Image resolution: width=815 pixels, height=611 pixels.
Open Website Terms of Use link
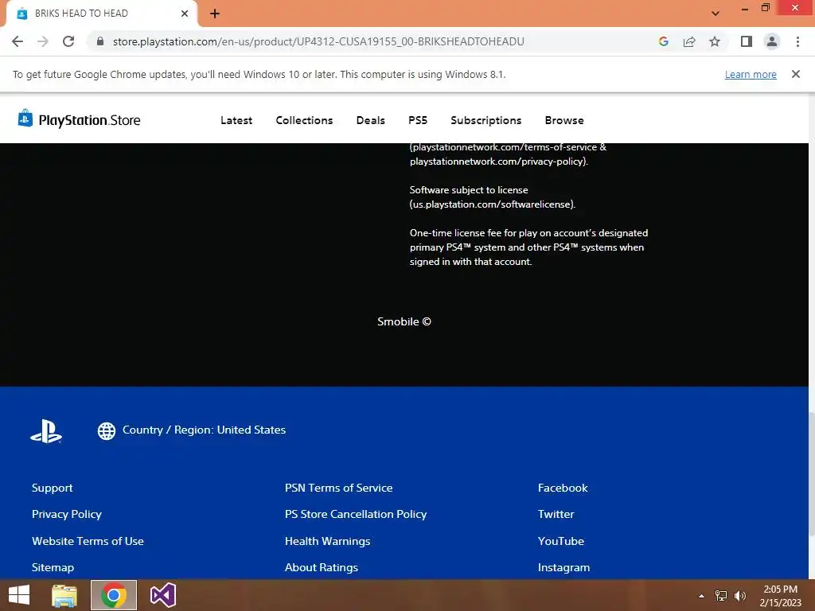88,541
